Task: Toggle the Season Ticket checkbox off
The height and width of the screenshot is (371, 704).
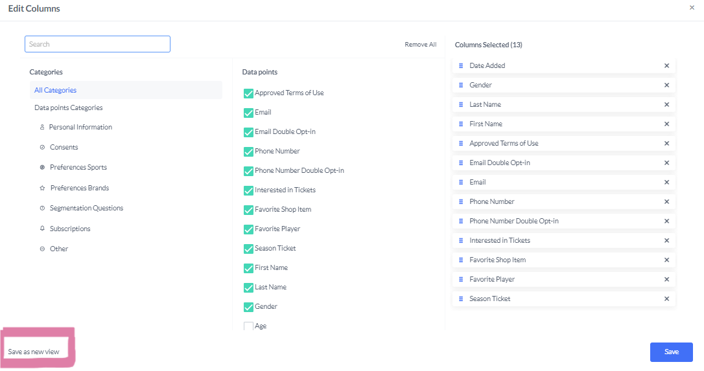Action: [248, 249]
